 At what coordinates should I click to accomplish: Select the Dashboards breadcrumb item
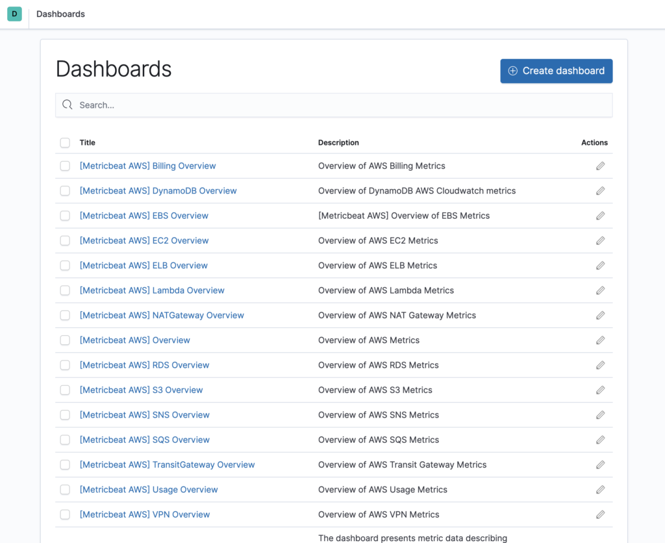60,14
